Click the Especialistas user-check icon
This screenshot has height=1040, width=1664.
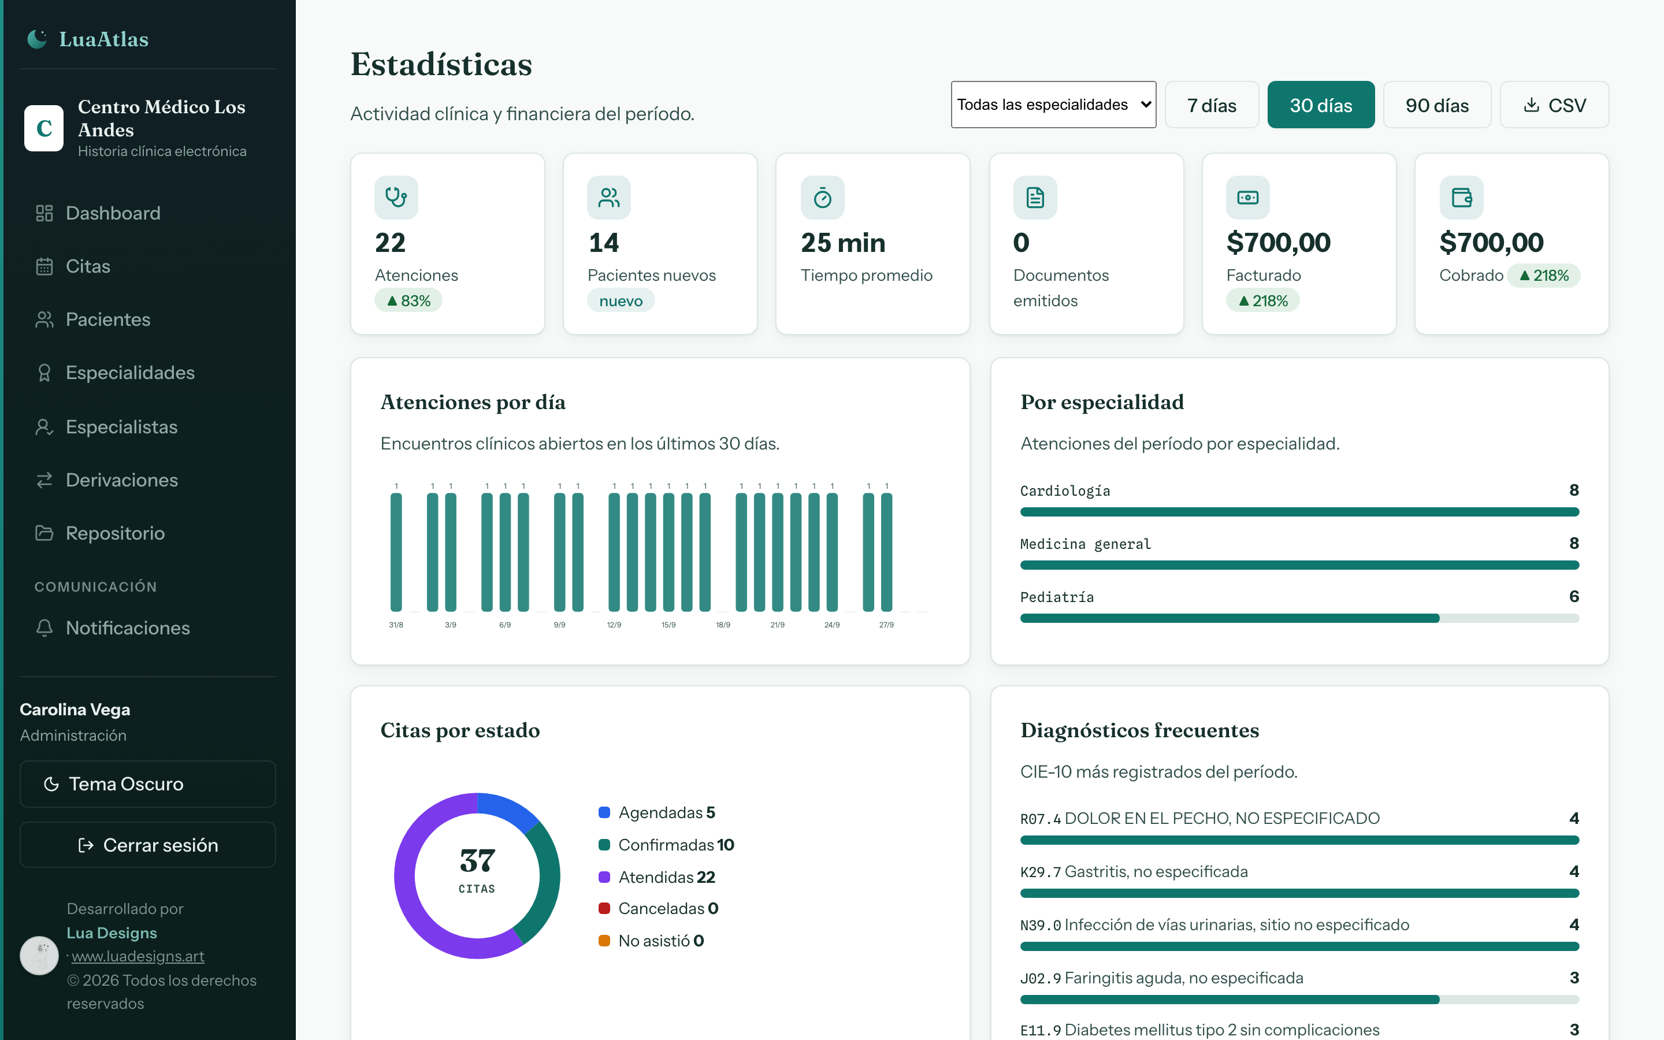point(44,427)
